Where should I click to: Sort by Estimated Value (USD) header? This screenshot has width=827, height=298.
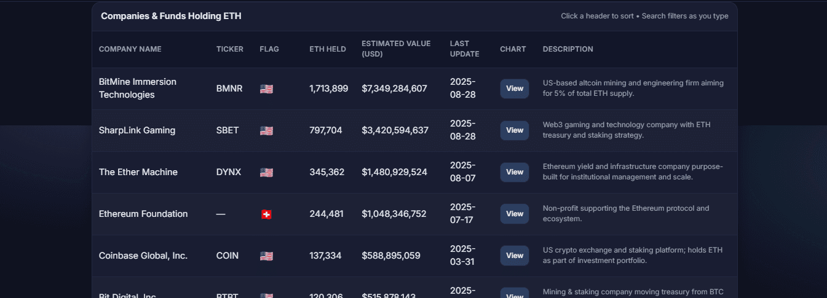[396, 49]
